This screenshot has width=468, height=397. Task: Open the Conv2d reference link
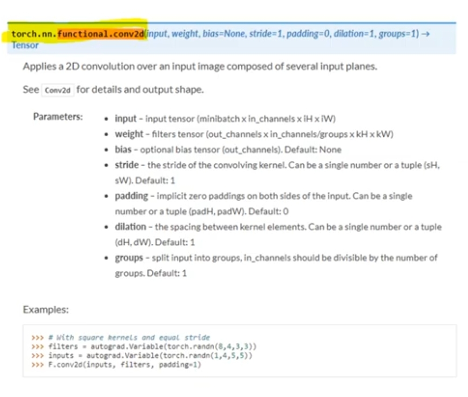point(58,90)
